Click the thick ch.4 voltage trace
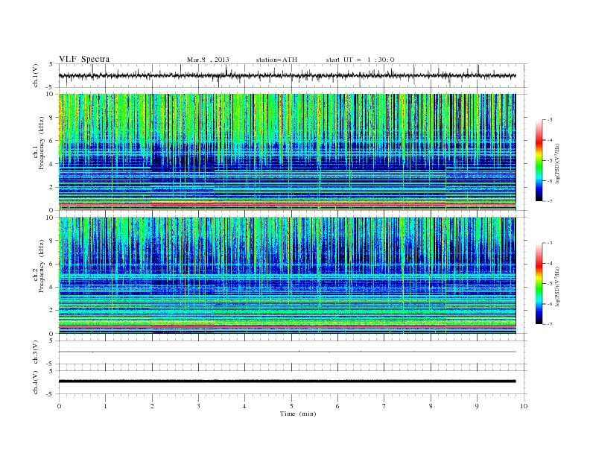Screen dimensions: 590x456 click(x=287, y=381)
